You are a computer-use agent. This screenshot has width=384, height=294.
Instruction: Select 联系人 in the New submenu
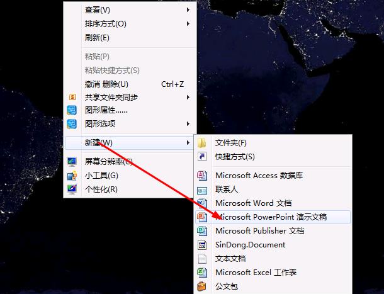(227, 189)
